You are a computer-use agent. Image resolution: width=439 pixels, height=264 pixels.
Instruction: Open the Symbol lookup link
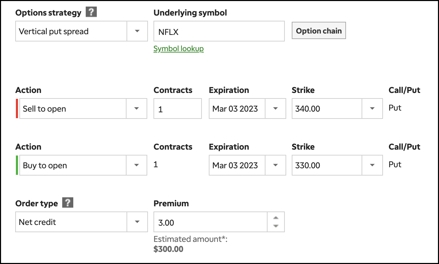pyautogui.click(x=178, y=49)
